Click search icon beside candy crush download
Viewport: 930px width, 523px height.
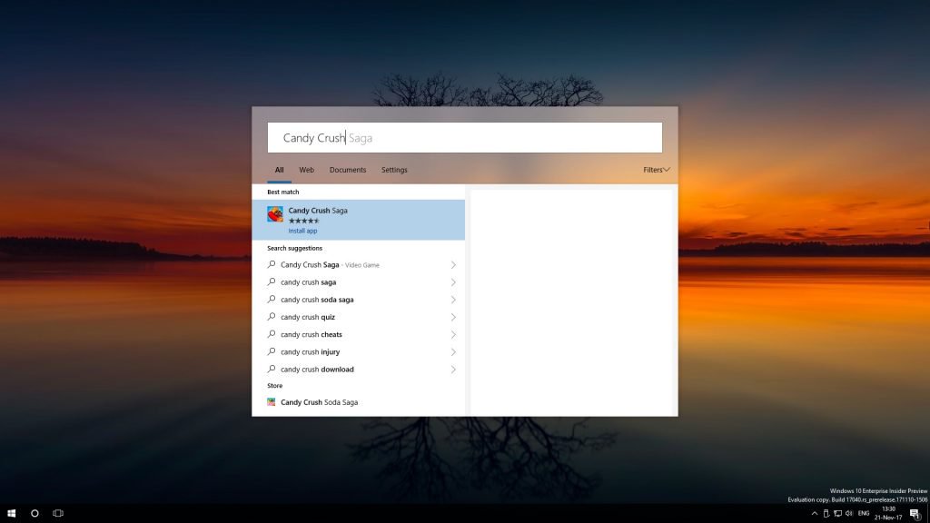pos(271,369)
